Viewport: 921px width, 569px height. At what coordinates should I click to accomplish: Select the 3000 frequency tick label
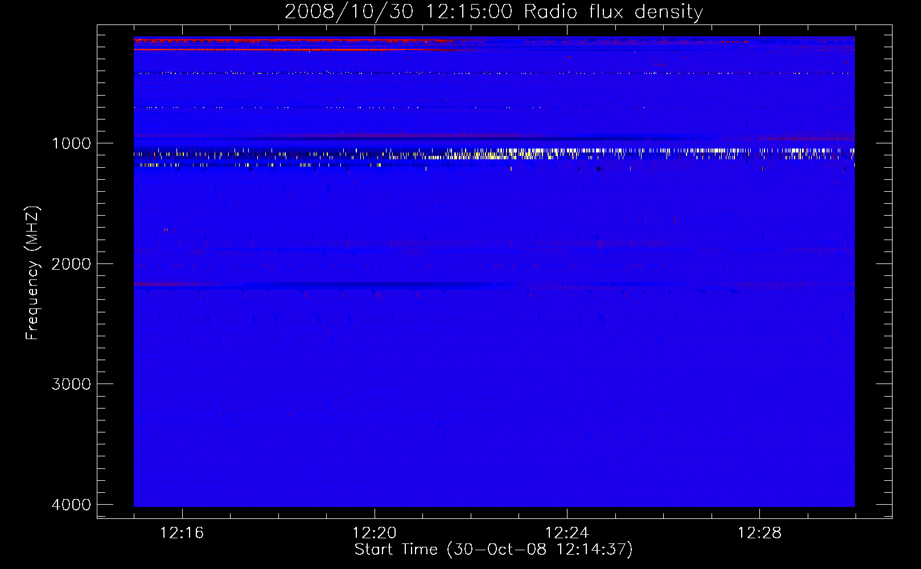coord(71,384)
